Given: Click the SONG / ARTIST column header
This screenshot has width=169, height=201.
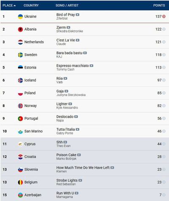Looking at the screenshot, I should click(67, 6).
